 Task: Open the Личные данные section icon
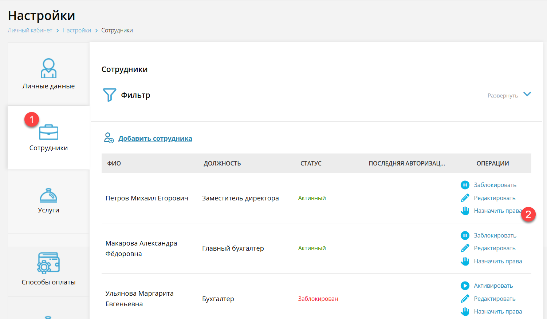point(48,68)
